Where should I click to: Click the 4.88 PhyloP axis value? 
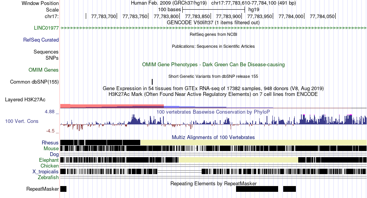click(x=49, y=112)
